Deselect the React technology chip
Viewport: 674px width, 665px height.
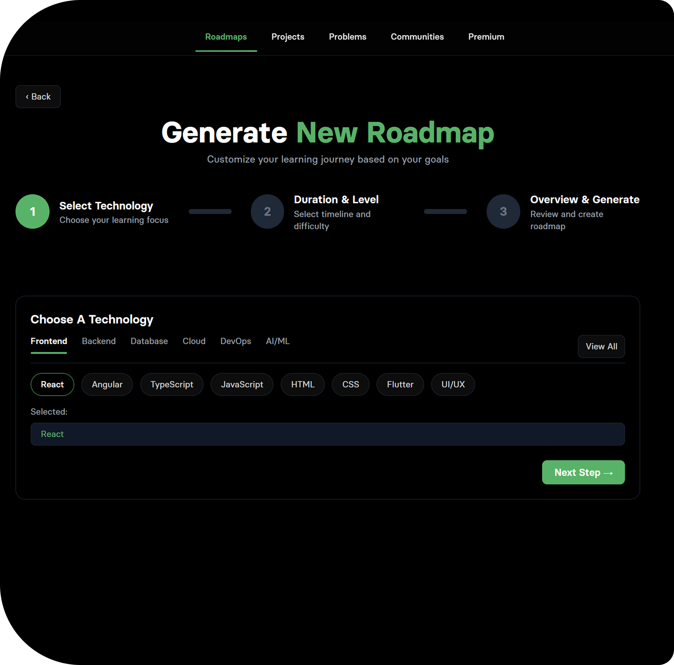click(x=52, y=384)
